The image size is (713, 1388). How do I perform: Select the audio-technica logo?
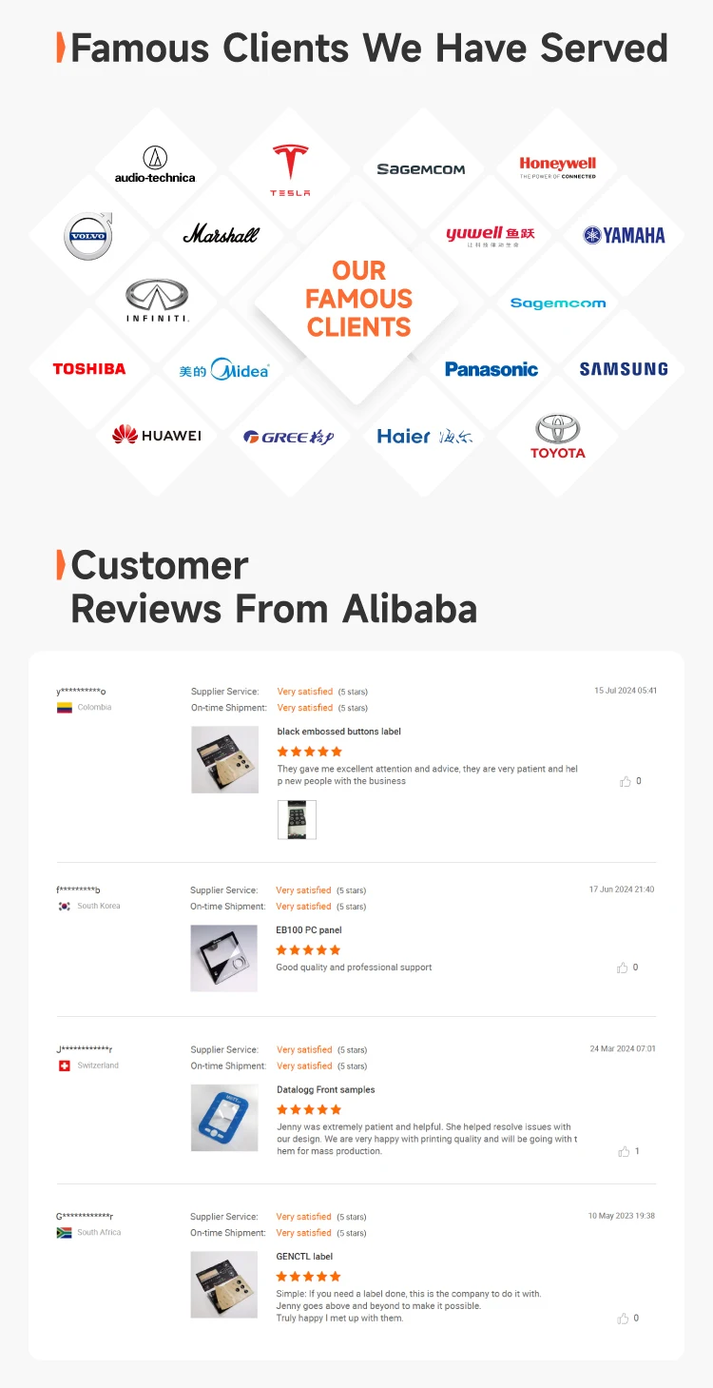[155, 165]
